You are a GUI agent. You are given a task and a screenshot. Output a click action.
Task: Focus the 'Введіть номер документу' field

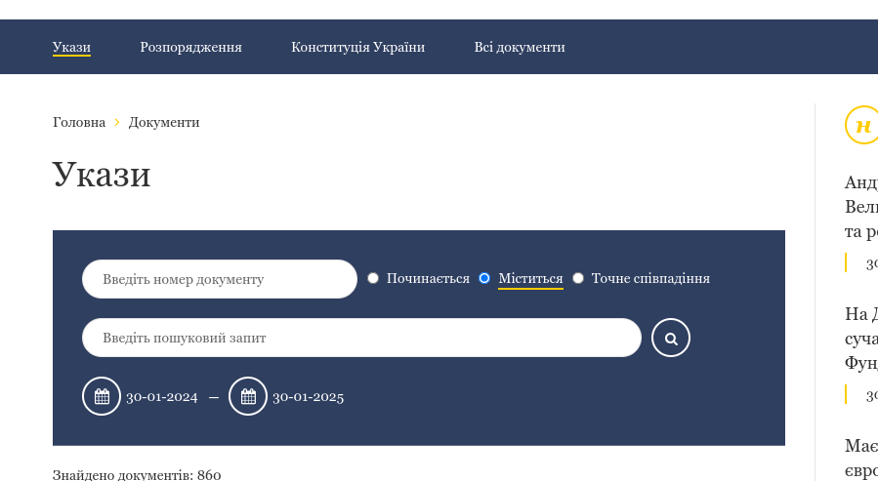click(220, 279)
